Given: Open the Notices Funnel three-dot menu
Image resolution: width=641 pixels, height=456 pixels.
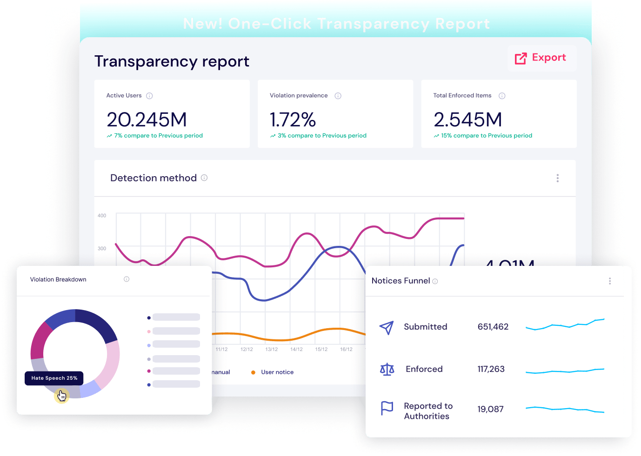Looking at the screenshot, I should coord(610,281).
